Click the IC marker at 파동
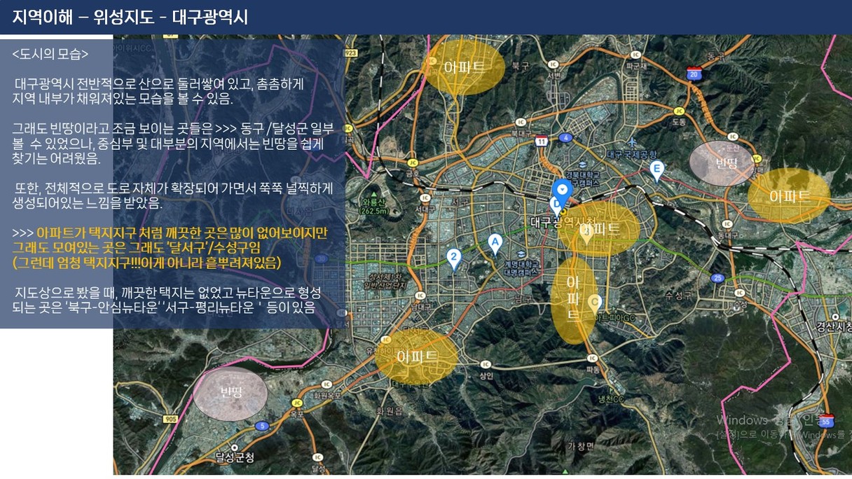The width and height of the screenshot is (852, 479). click(x=592, y=358)
